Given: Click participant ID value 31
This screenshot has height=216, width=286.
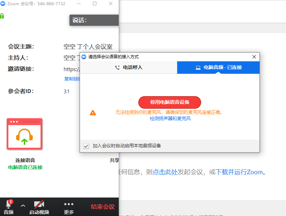Looking at the screenshot, I should [x=67, y=92].
